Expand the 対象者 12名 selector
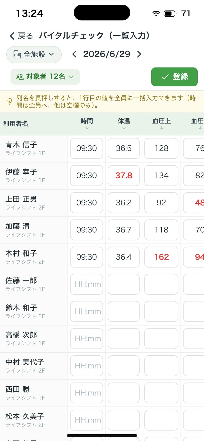 [x=45, y=77]
